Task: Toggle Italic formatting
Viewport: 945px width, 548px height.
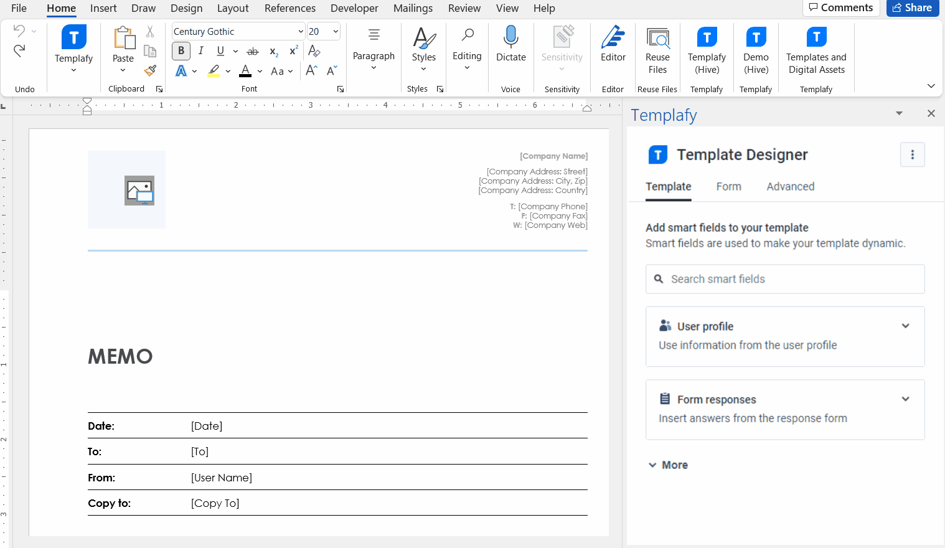Action: 201,51
